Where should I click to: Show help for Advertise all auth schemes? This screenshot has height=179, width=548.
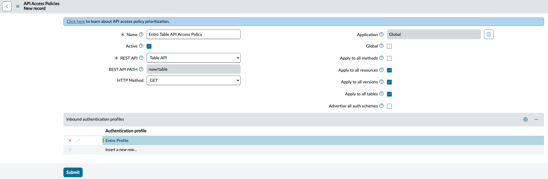click(382, 106)
